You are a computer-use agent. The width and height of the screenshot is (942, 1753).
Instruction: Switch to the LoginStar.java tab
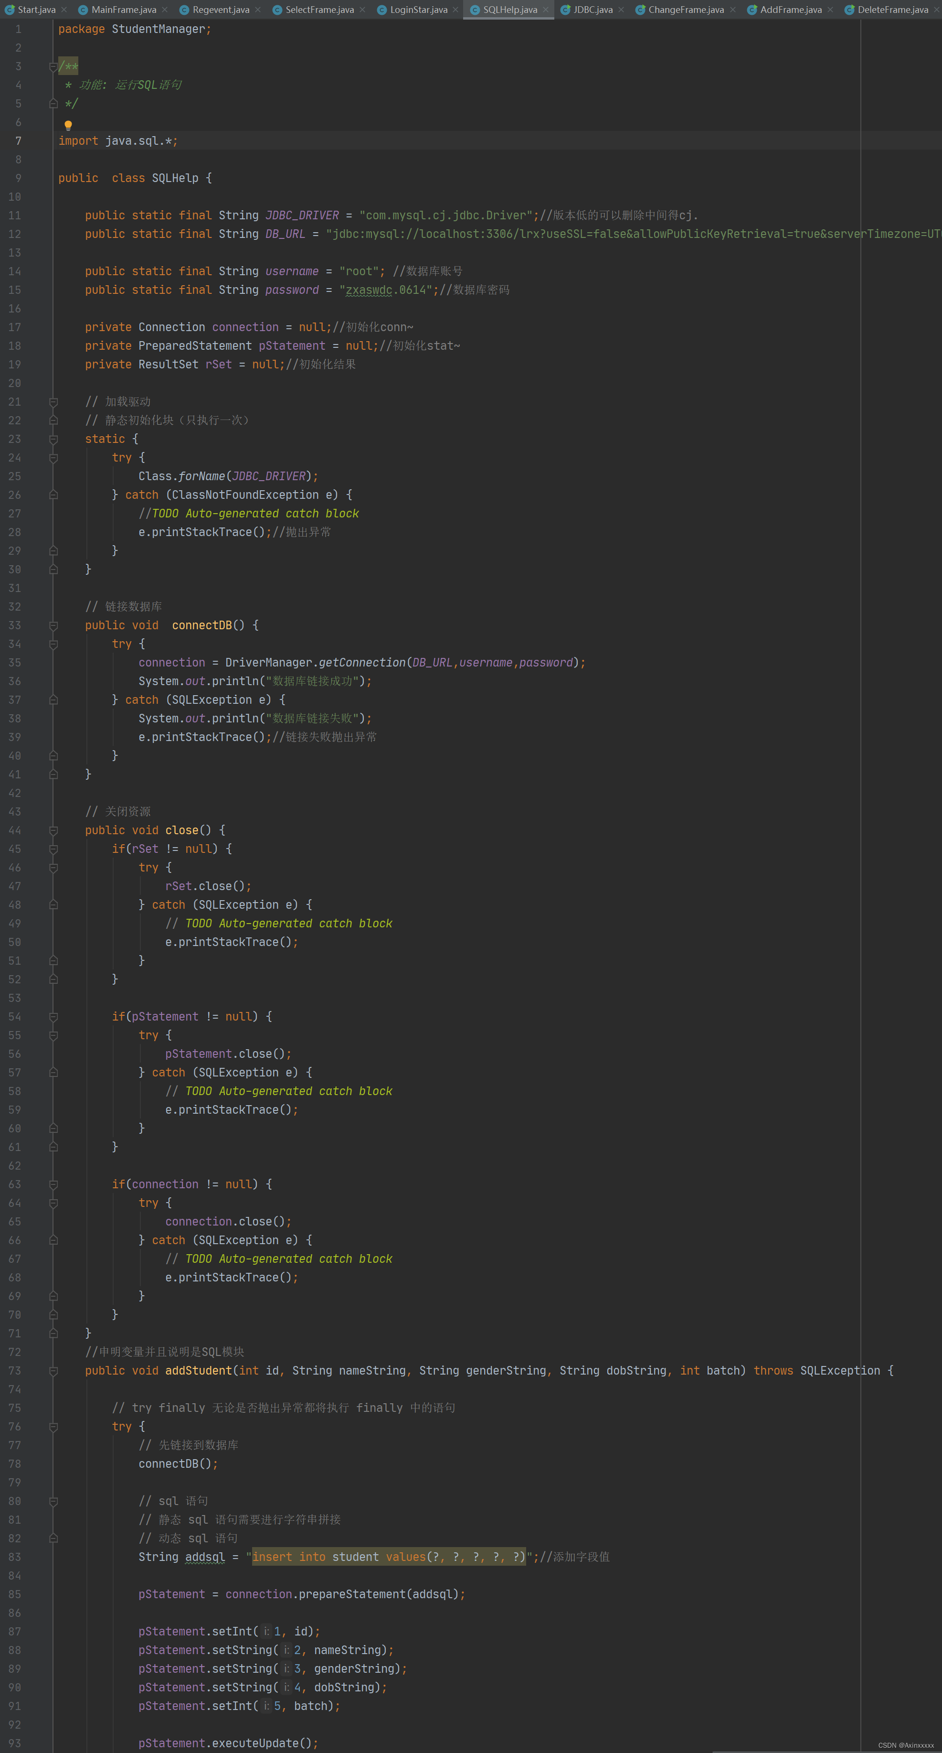(418, 10)
